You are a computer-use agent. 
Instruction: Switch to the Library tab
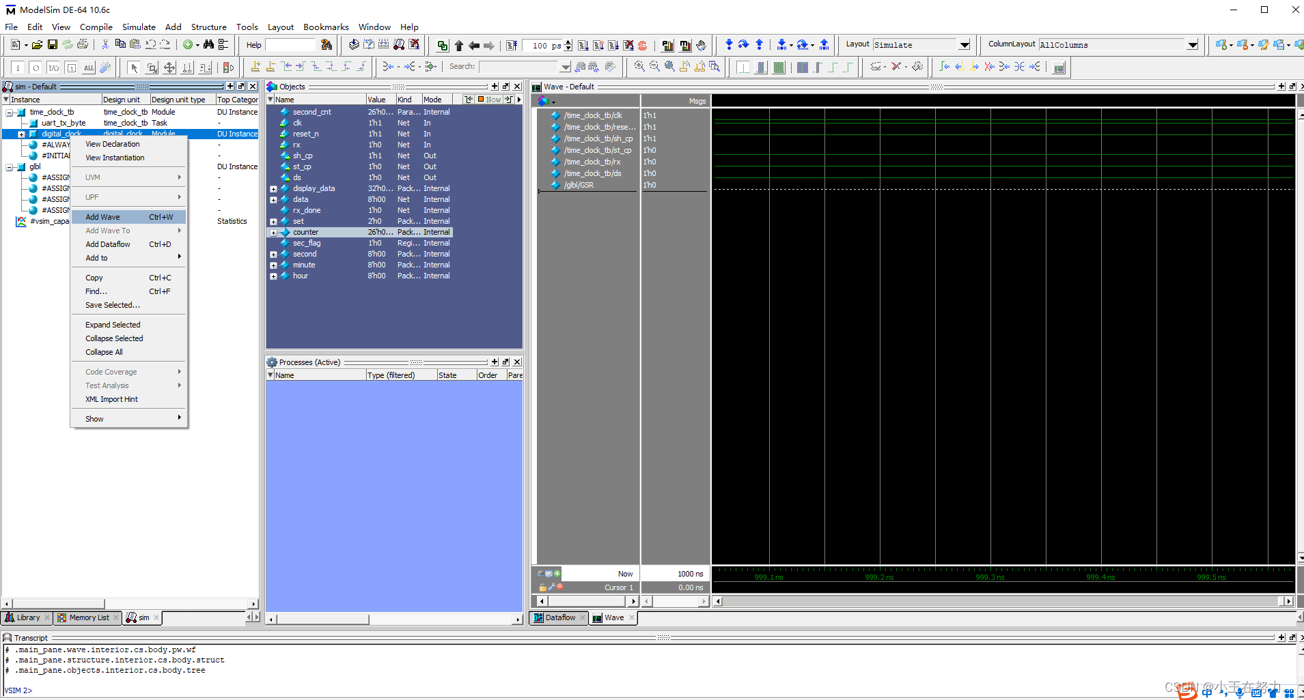(x=28, y=617)
